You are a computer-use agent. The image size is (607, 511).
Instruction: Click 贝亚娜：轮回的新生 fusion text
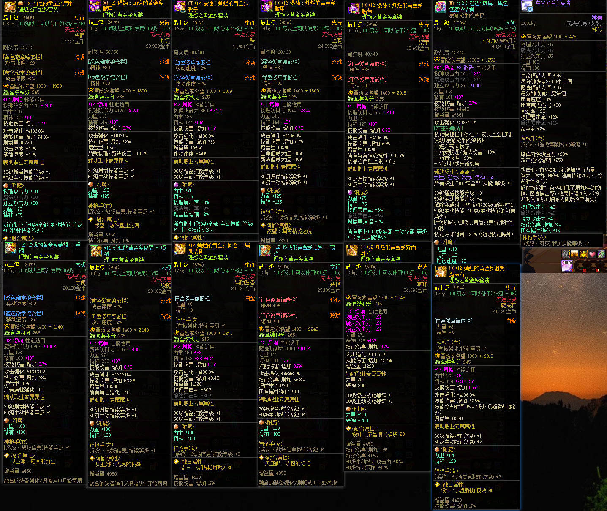(x=33, y=461)
